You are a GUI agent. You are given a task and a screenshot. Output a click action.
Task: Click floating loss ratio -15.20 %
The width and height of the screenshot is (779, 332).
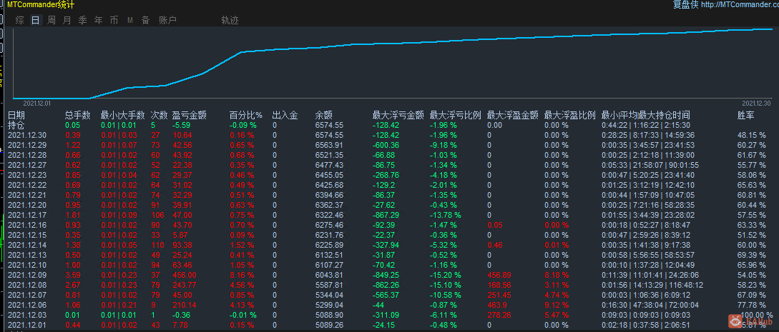[x=445, y=275]
